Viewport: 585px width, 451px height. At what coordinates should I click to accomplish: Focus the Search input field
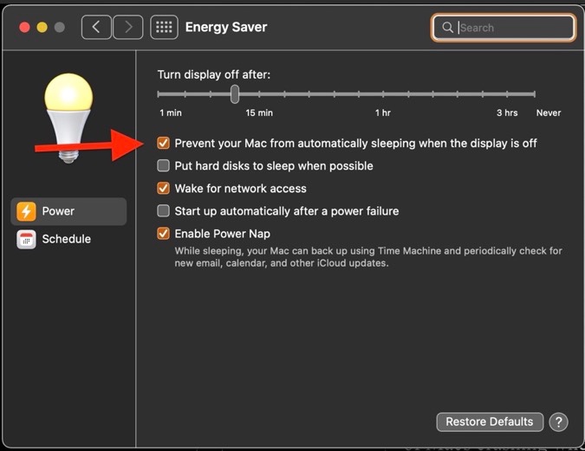[x=503, y=27]
